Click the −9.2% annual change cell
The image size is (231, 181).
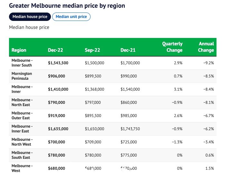click(208, 63)
